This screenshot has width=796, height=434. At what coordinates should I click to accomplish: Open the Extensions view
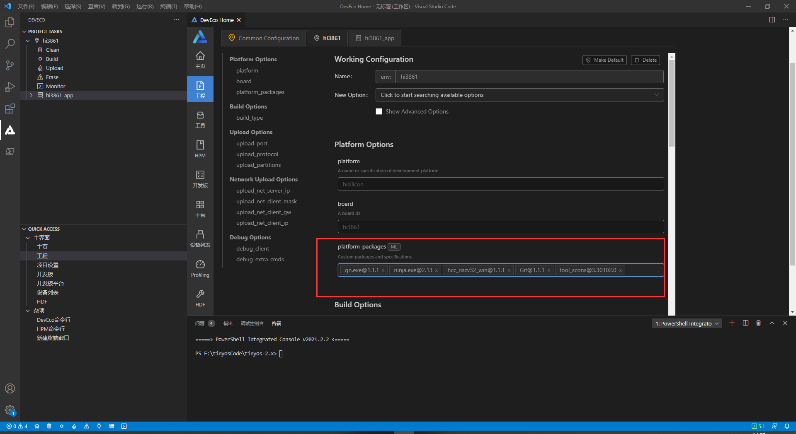pos(10,108)
